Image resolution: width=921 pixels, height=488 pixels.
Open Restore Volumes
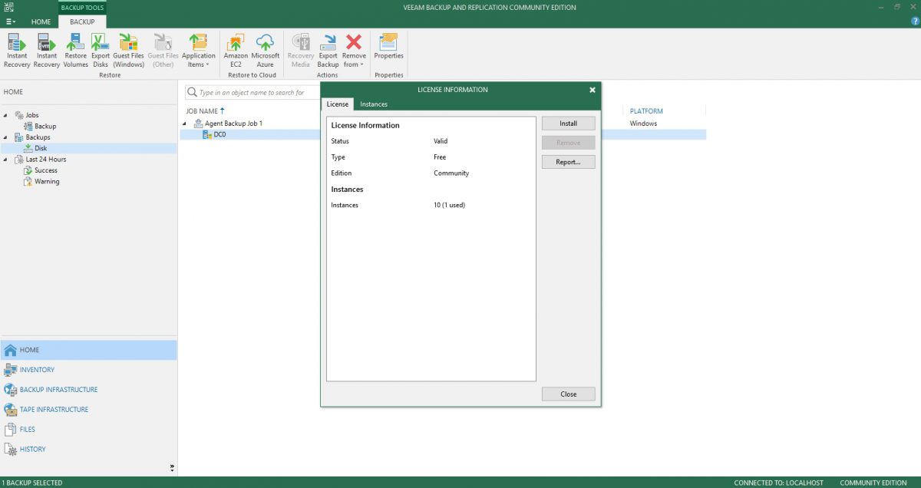pyautogui.click(x=75, y=50)
